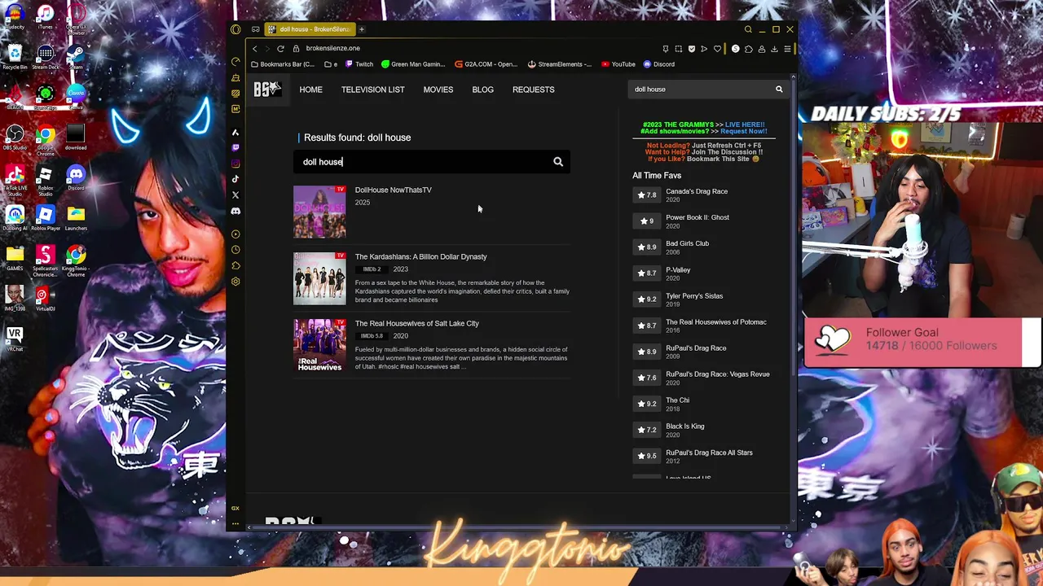Click the header search magnifier icon

point(779,90)
